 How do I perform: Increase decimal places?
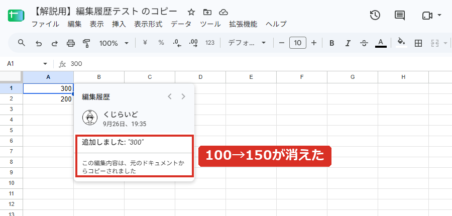pyautogui.click(x=193, y=43)
